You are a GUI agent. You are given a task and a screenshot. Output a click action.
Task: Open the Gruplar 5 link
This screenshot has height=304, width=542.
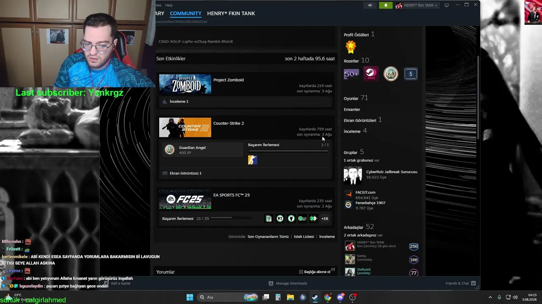tap(354, 152)
